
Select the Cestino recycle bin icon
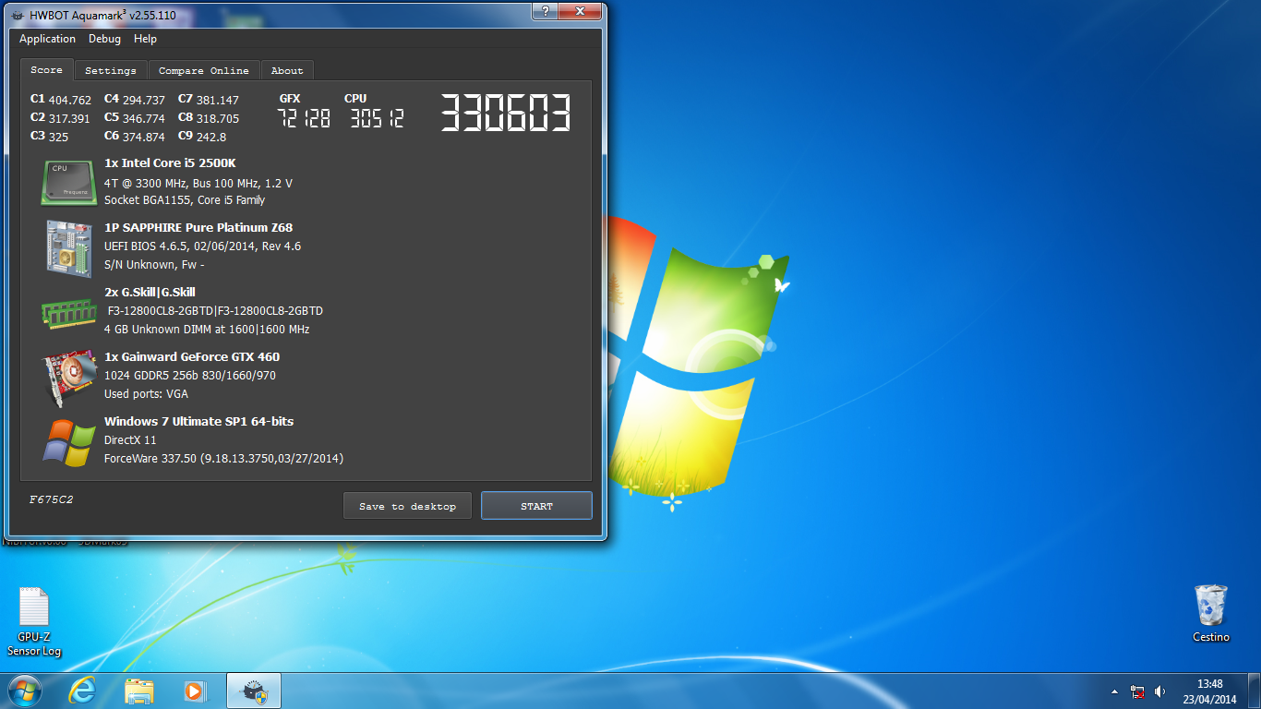(1210, 613)
